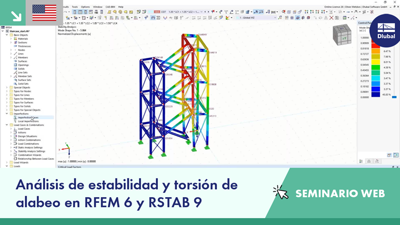
Task: Select Thicknesses in the navigator tree
Action: point(24,46)
